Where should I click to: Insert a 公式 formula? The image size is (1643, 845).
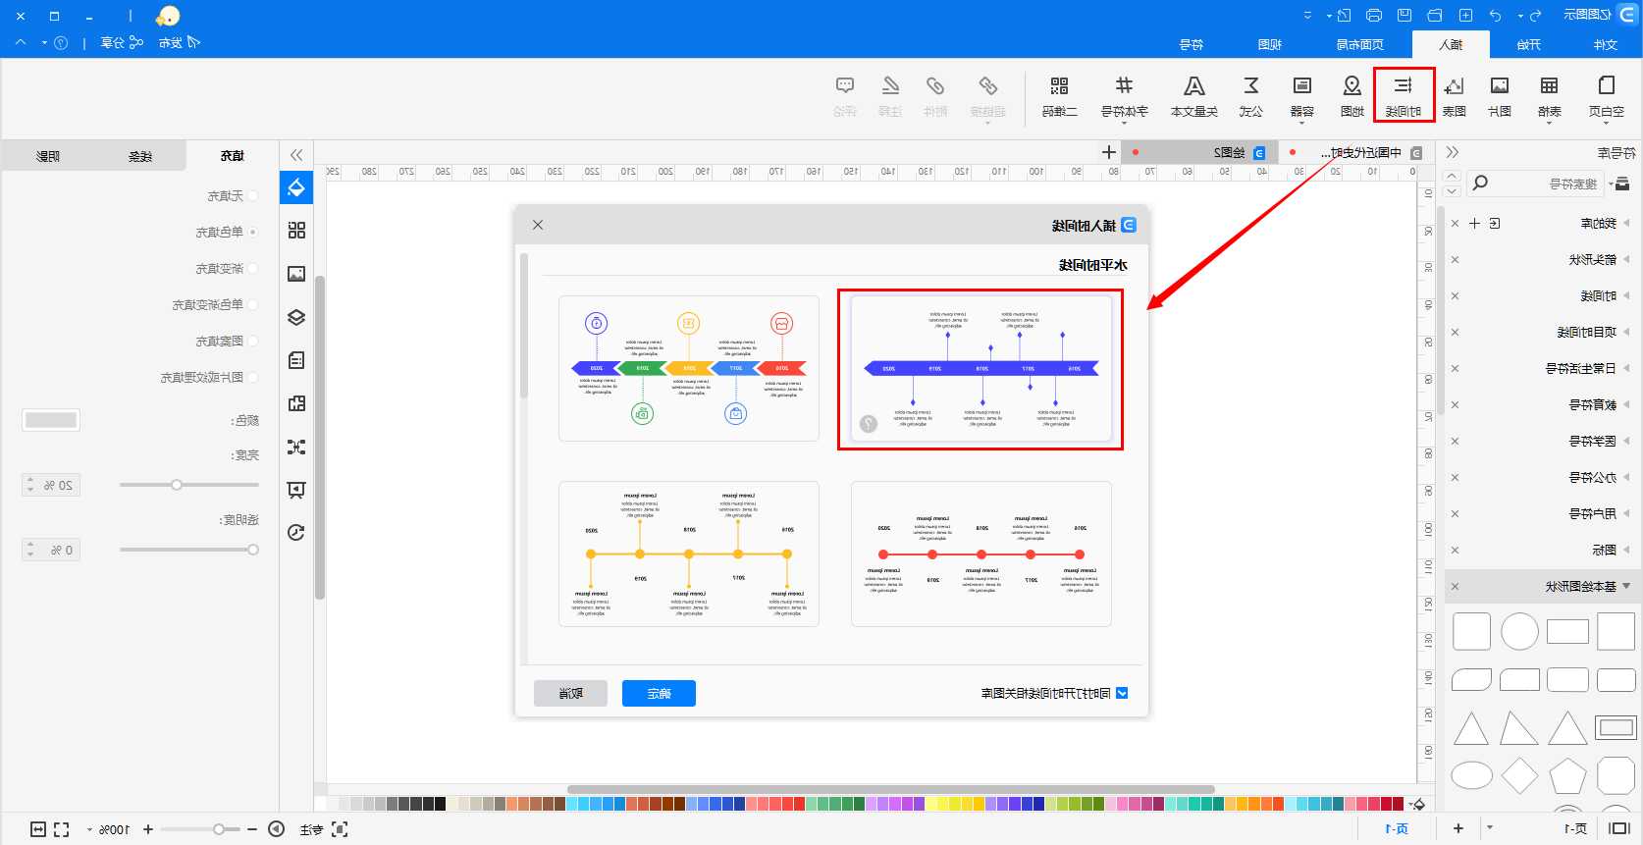(1251, 95)
